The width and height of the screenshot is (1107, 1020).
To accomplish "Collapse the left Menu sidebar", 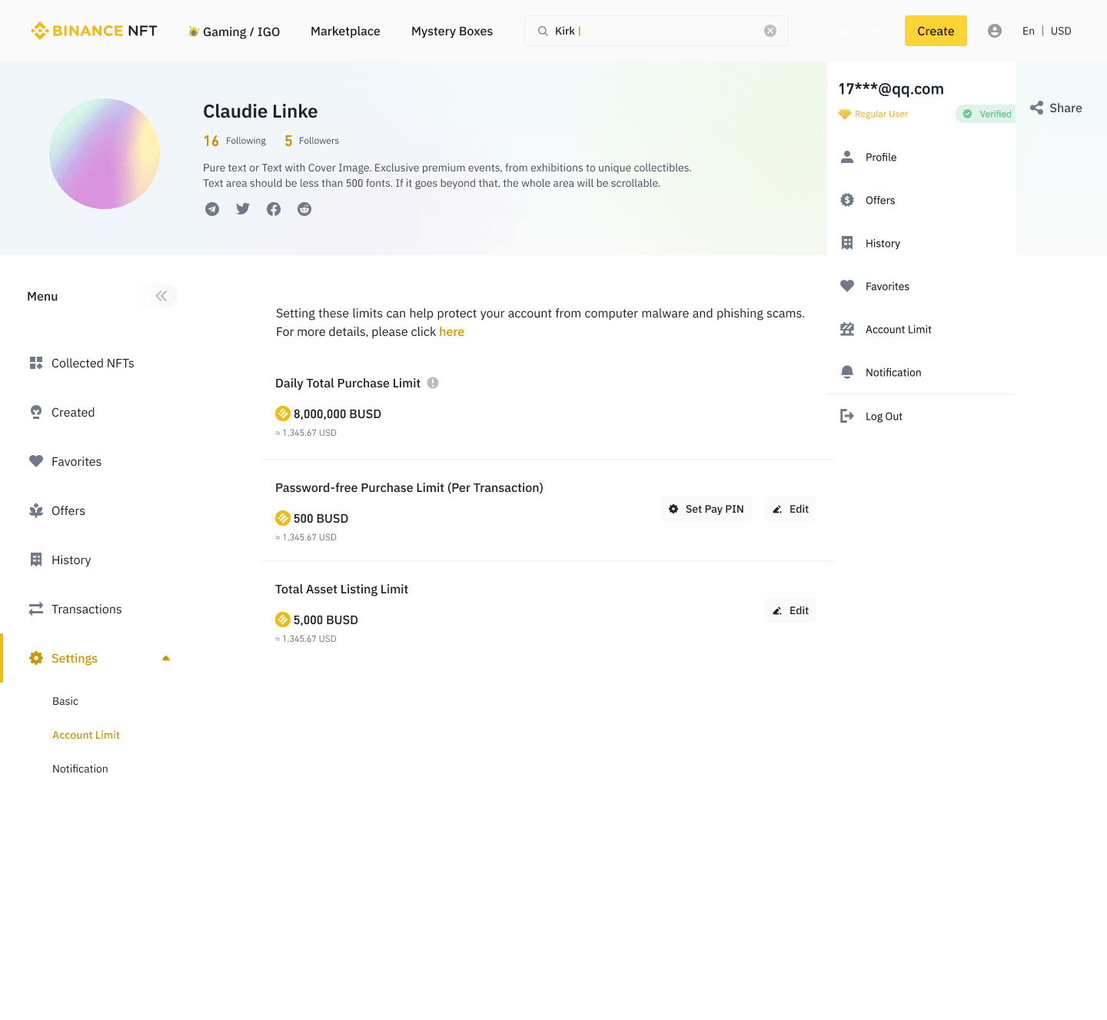I will point(161,296).
